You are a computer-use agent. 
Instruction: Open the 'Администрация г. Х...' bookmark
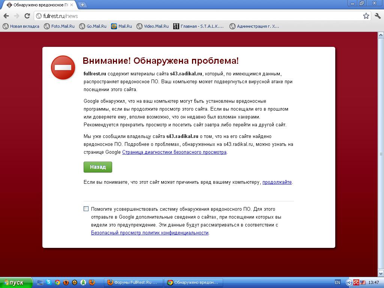pyautogui.click(x=254, y=26)
